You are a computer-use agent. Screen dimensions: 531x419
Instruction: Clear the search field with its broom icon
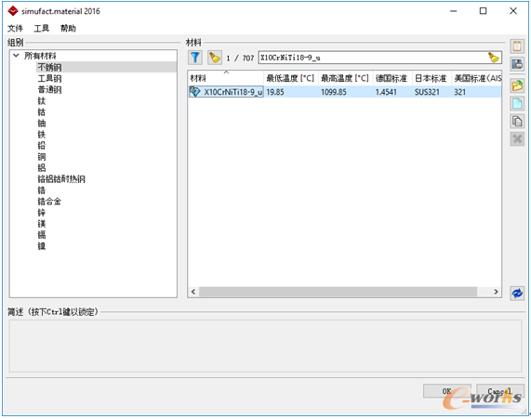click(493, 58)
